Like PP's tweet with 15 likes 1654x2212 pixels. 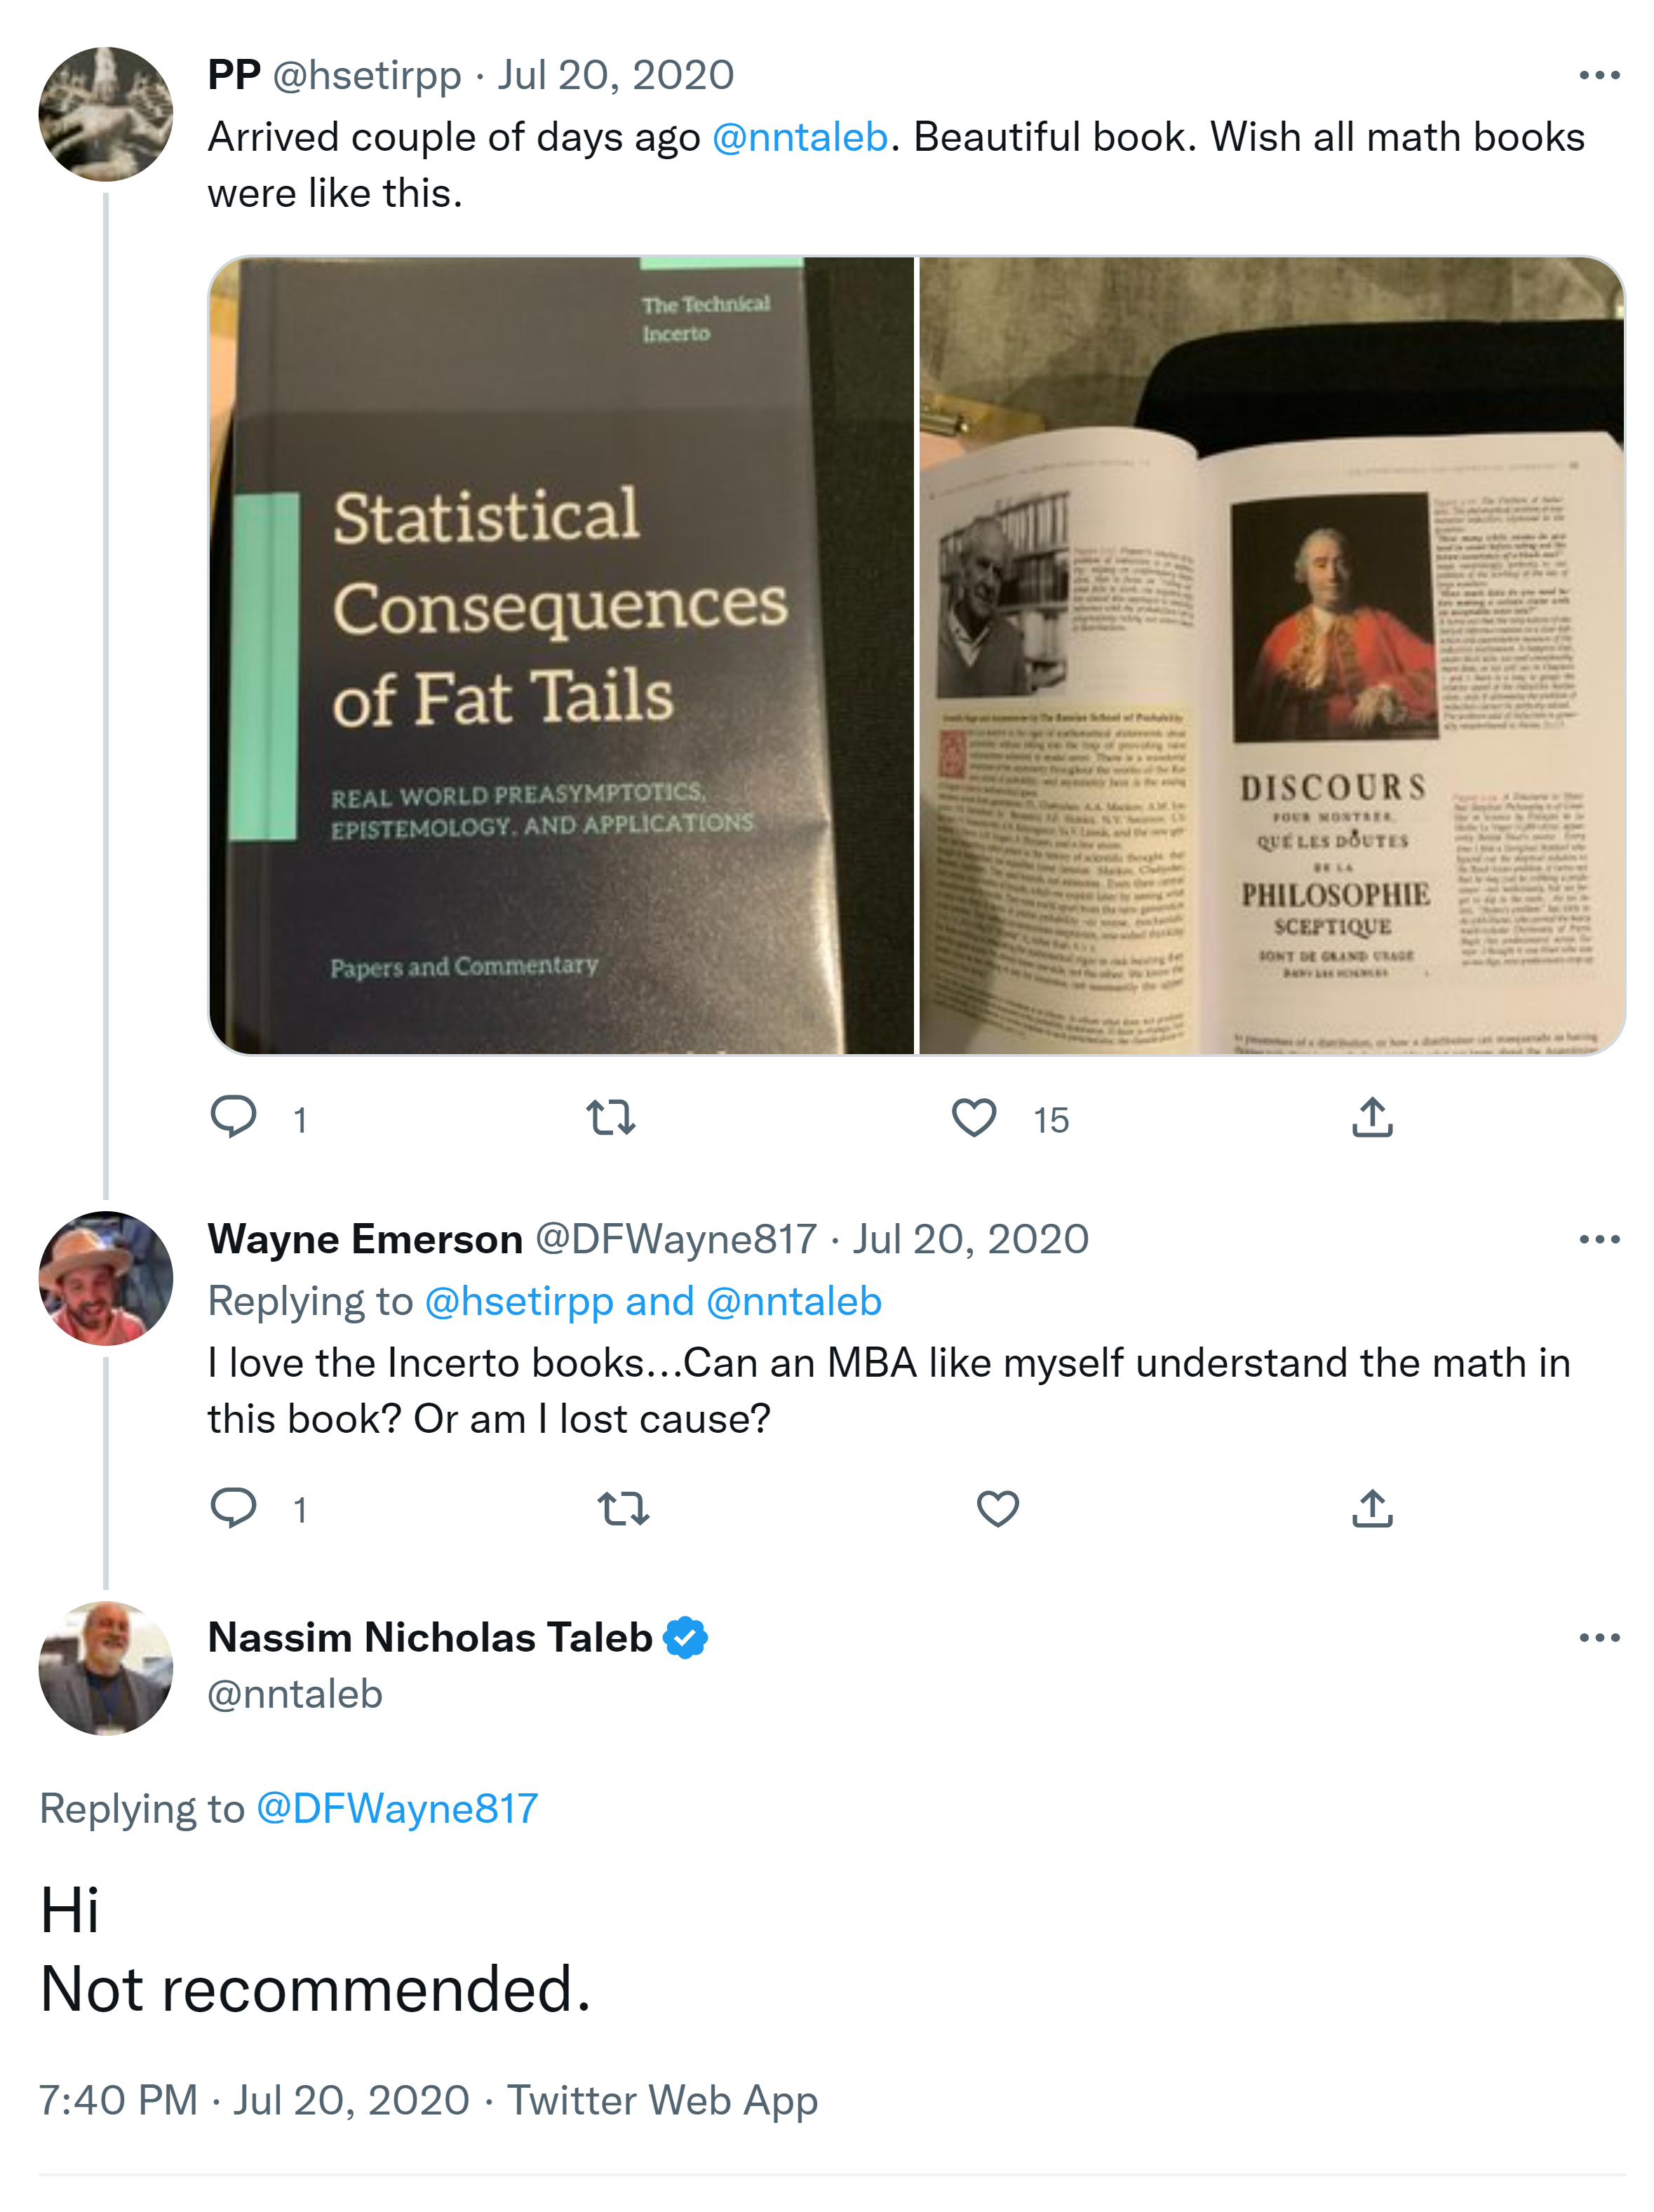(973, 1117)
